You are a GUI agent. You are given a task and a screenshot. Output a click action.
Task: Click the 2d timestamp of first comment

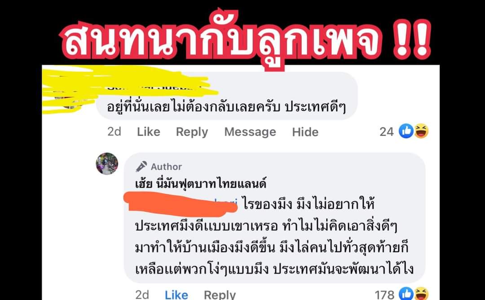(x=114, y=132)
